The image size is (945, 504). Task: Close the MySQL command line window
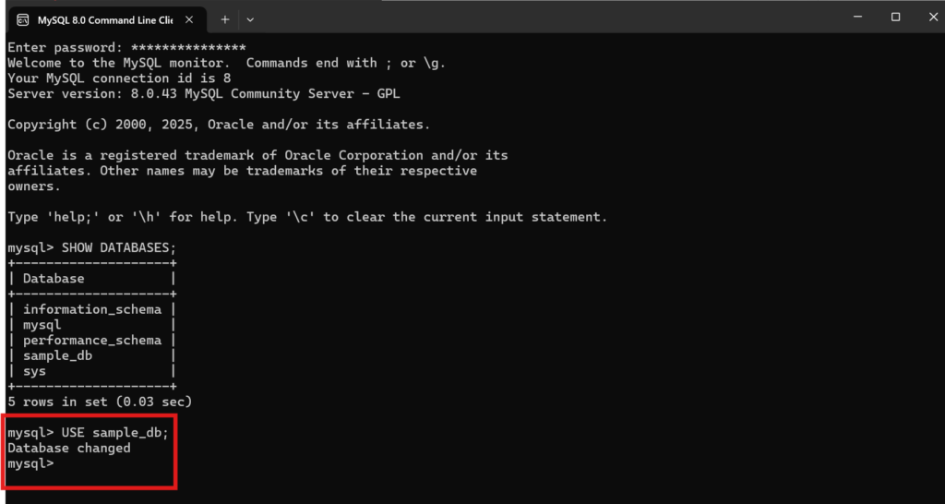[x=934, y=17]
